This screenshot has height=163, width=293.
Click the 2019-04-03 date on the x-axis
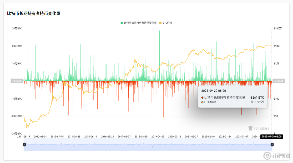coord(158,137)
